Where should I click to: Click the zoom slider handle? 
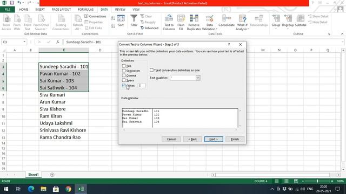pos(317,181)
